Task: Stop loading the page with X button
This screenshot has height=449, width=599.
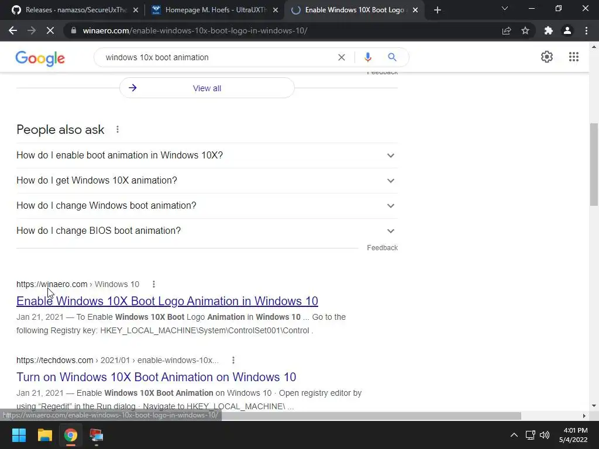Action: 50,30
